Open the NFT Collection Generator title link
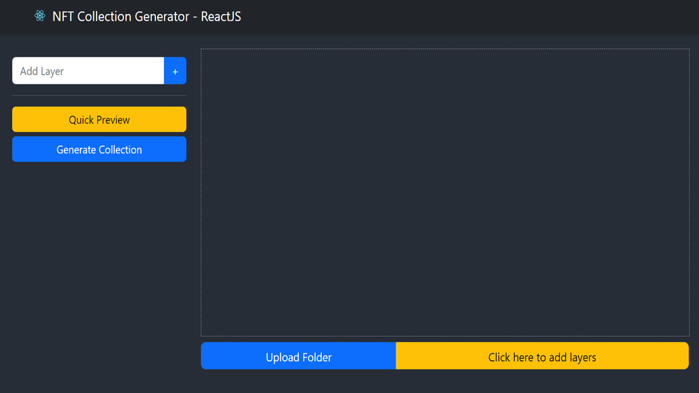 (x=146, y=16)
